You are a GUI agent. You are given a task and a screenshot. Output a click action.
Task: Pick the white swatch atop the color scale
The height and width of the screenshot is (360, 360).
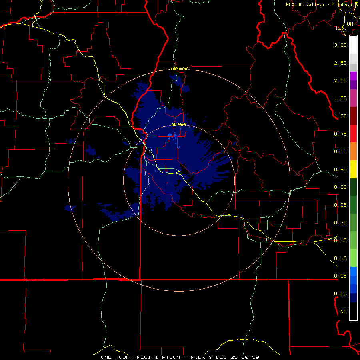point(353,45)
